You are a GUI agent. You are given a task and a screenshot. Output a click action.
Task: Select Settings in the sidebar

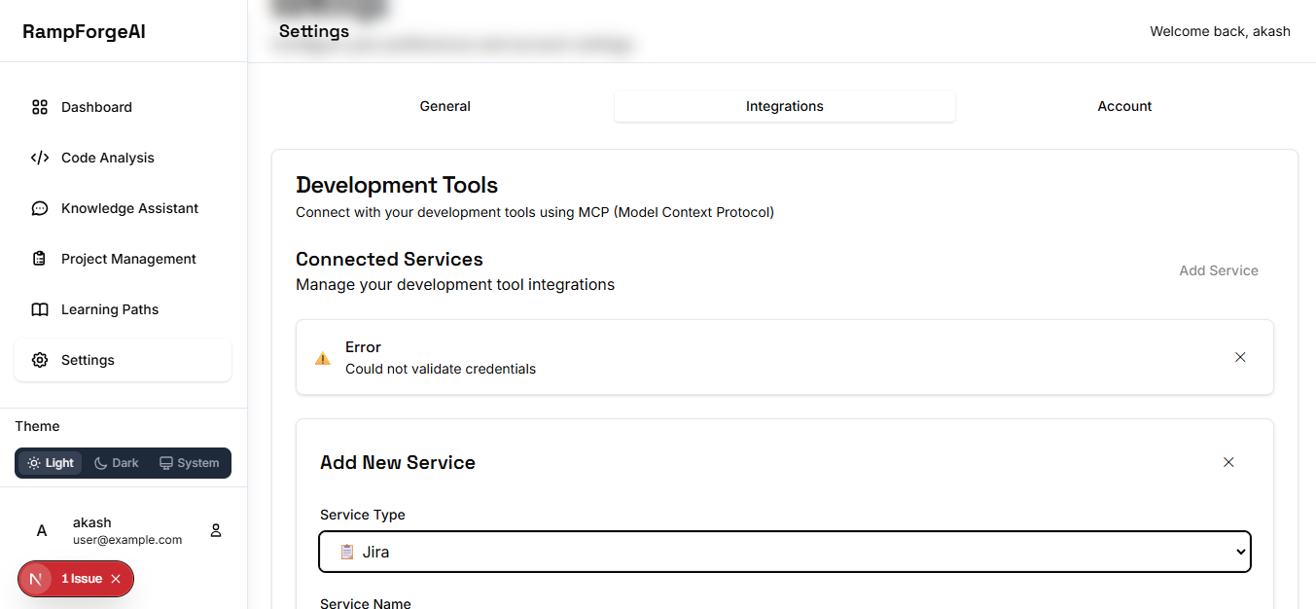click(x=123, y=360)
